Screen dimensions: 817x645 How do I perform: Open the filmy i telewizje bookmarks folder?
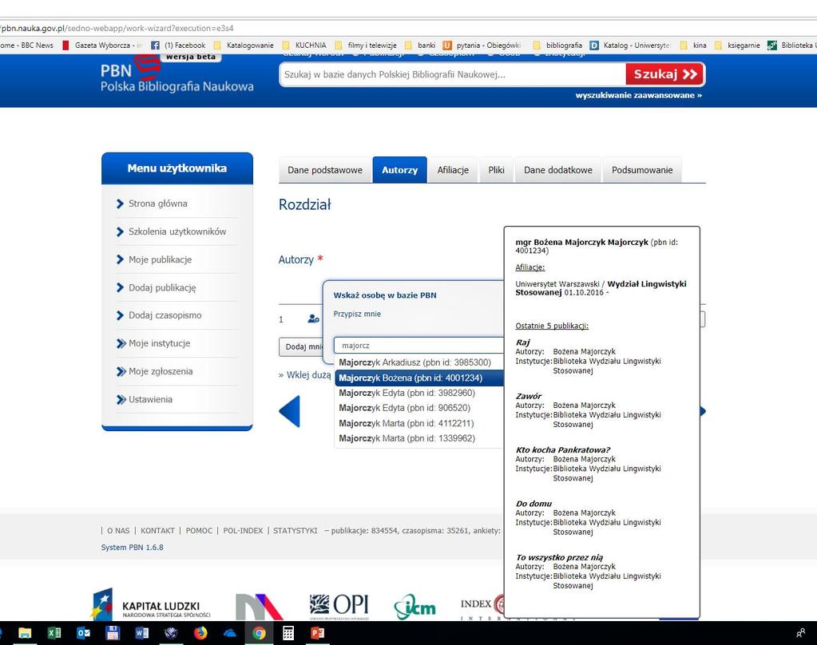(367, 46)
